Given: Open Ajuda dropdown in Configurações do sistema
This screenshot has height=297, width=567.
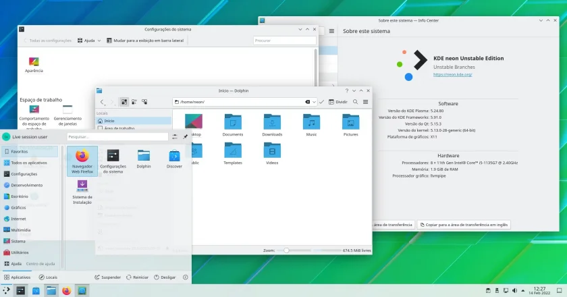Looking at the screenshot, I should tap(89, 40).
